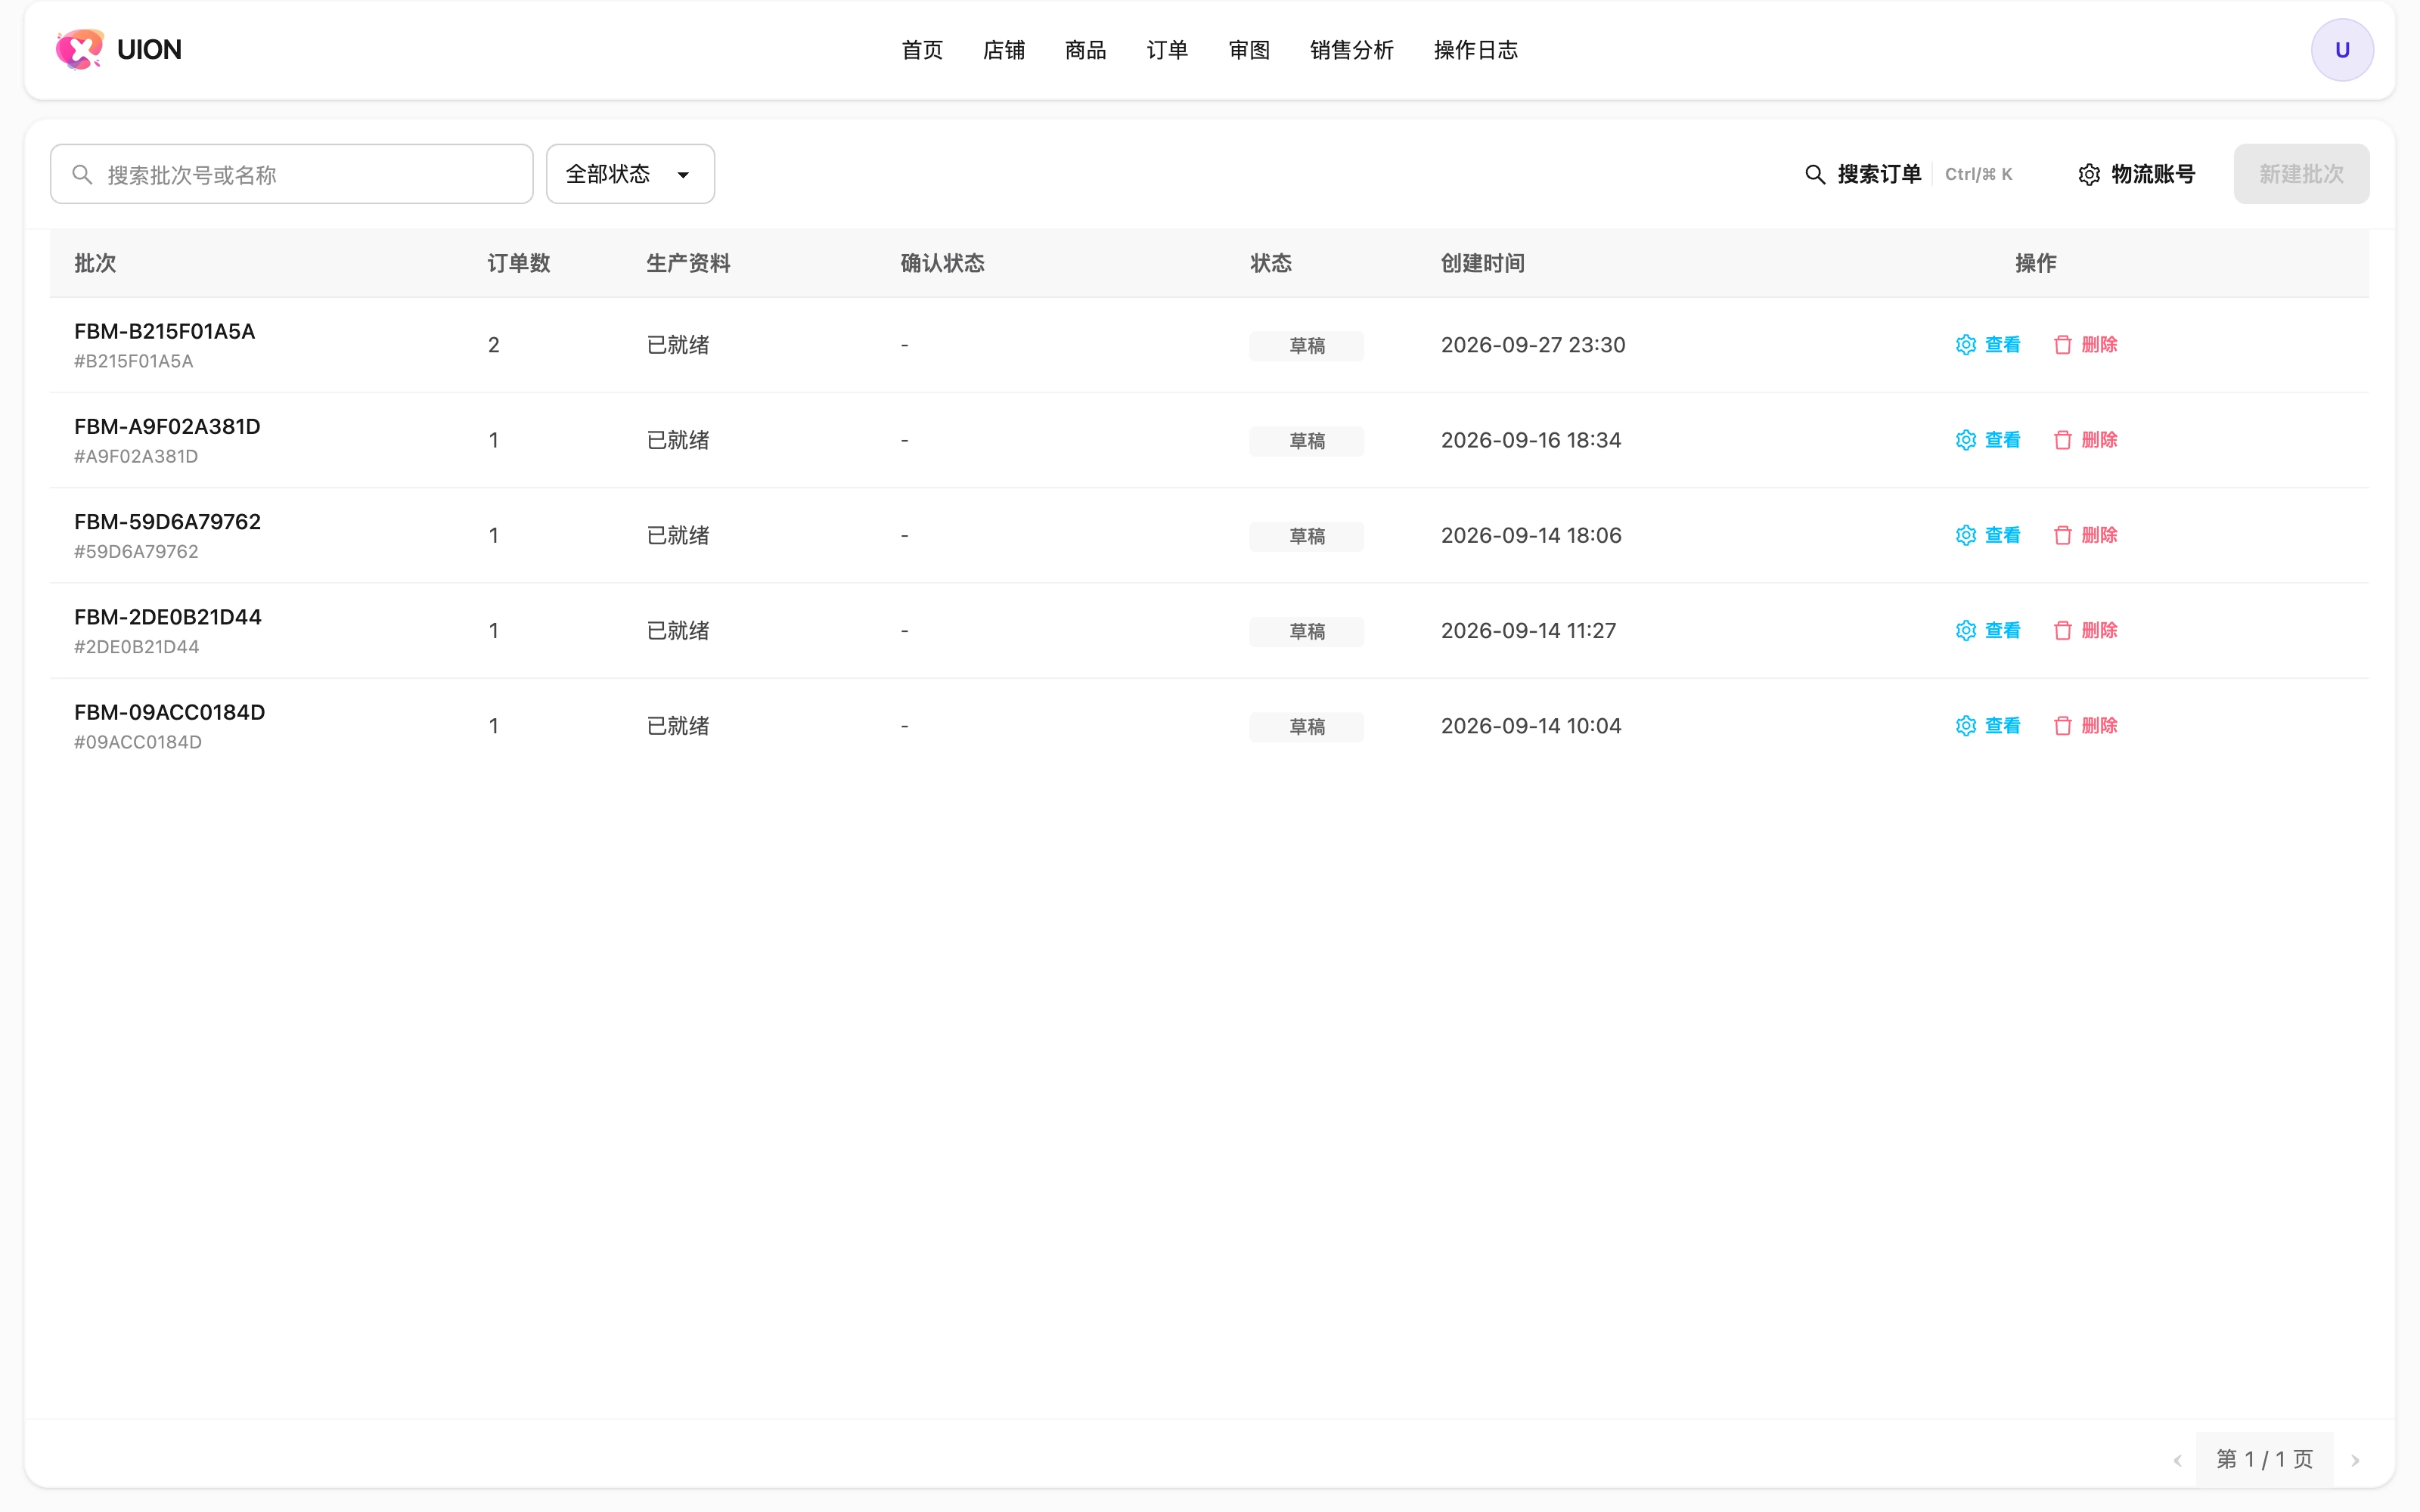Click the gear icon for batch FBM-2DE0B21D44
Viewport: 2420px width, 1512px height.
tap(1965, 630)
